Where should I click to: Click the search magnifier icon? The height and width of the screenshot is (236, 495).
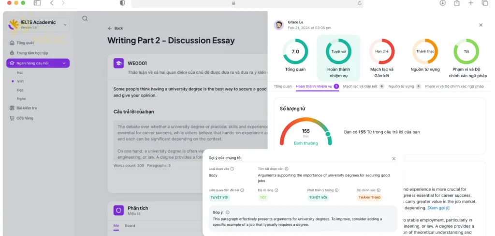pos(85,19)
